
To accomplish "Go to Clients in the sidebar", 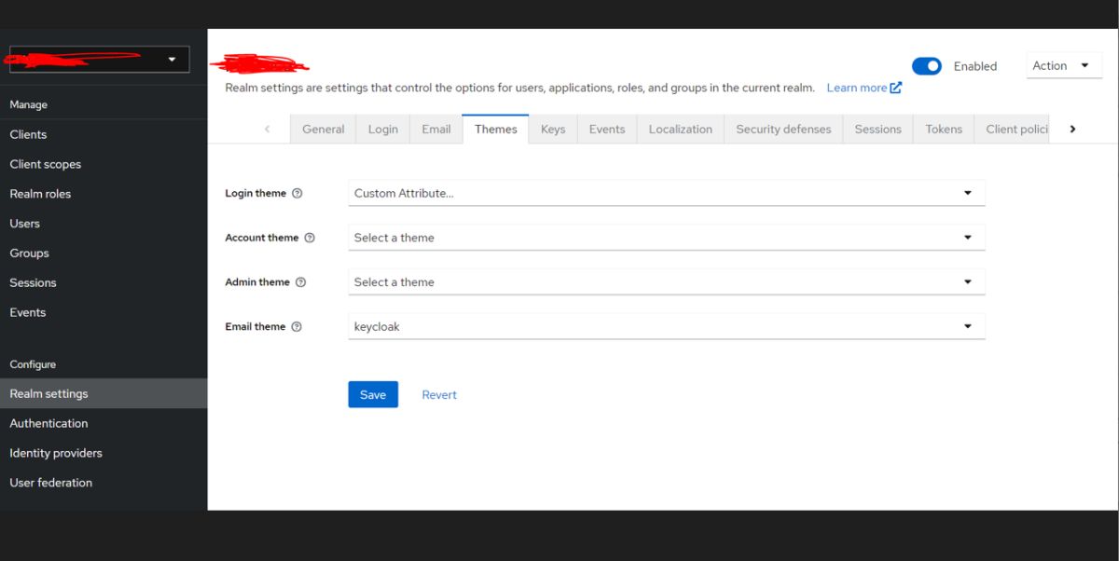I will (104, 134).
